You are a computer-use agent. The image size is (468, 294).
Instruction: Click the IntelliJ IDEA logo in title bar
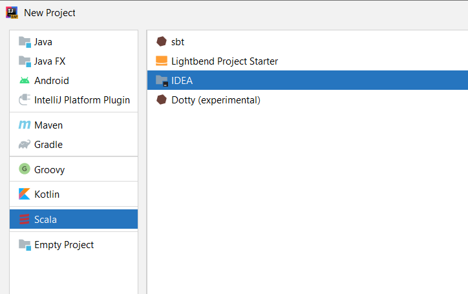tap(12, 12)
